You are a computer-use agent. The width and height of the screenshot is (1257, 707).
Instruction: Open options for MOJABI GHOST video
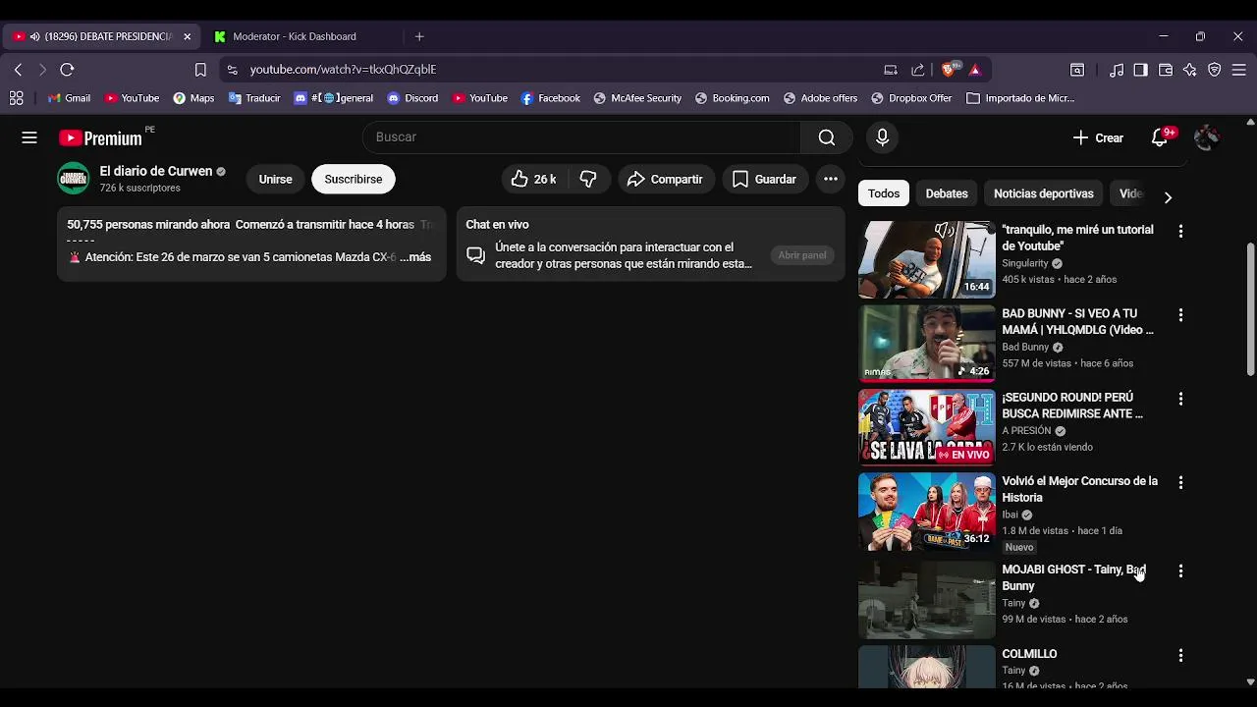[x=1180, y=571]
